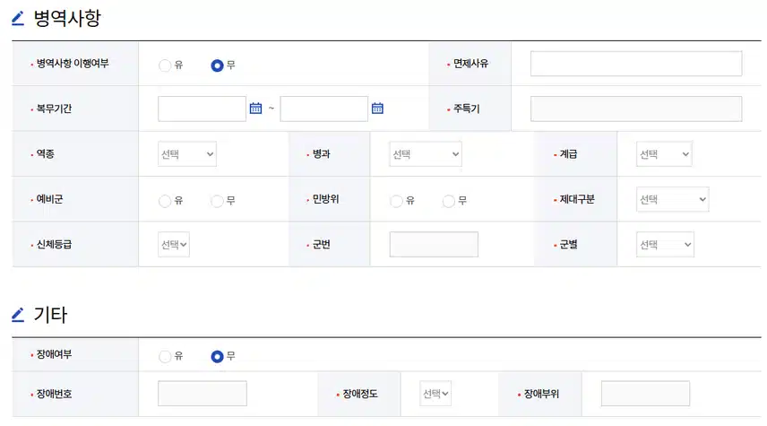Focus the 장애부위 input field
The width and height of the screenshot is (767, 426).
645,394
